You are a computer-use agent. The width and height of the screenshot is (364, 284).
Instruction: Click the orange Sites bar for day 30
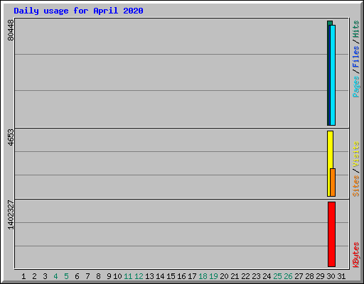coord(333,182)
